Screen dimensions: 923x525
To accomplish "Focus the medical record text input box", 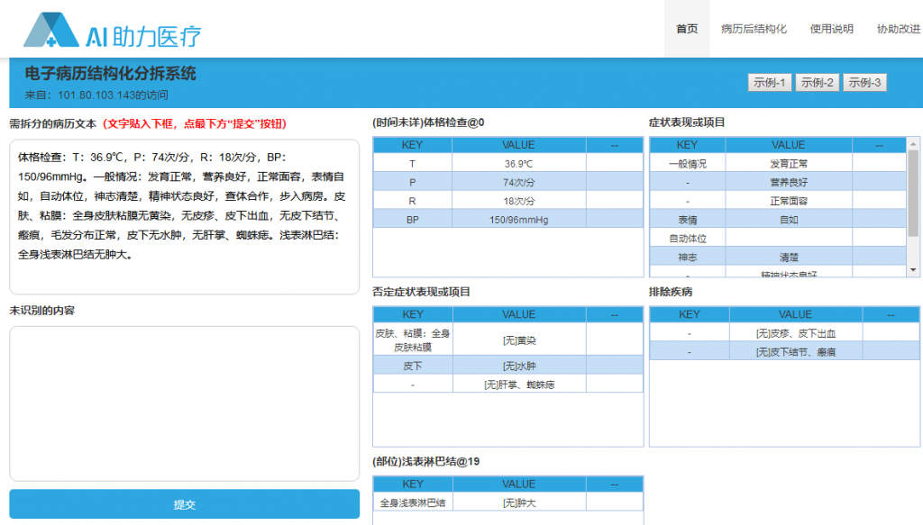I will (x=184, y=216).
